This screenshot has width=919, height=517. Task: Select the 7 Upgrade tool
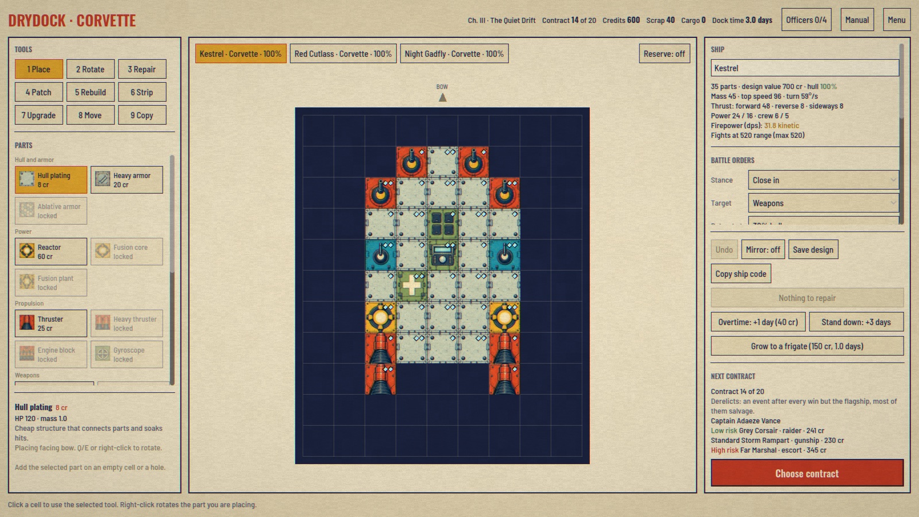tap(38, 115)
